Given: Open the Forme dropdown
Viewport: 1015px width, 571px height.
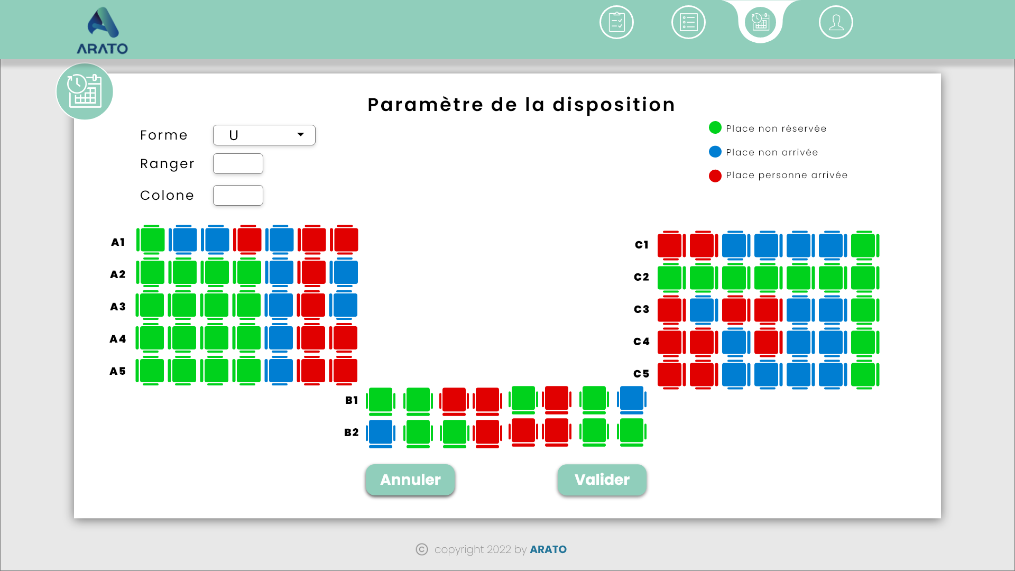Looking at the screenshot, I should (264, 135).
